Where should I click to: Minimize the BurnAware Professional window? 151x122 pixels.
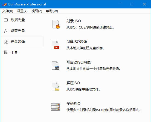point(120,4)
